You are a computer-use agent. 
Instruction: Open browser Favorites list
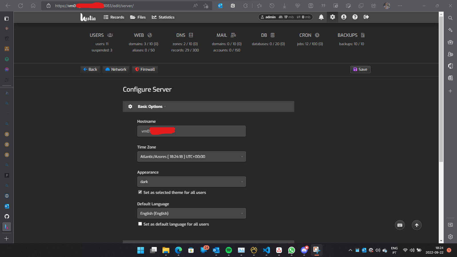259,6
